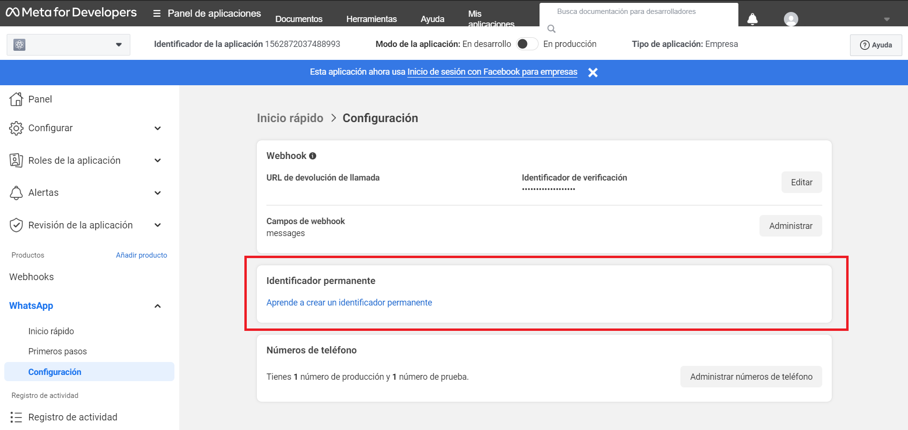Click the Meta for Developers logo

point(71,12)
